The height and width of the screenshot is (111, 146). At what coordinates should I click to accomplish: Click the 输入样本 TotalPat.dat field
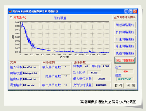[x=31, y=67]
